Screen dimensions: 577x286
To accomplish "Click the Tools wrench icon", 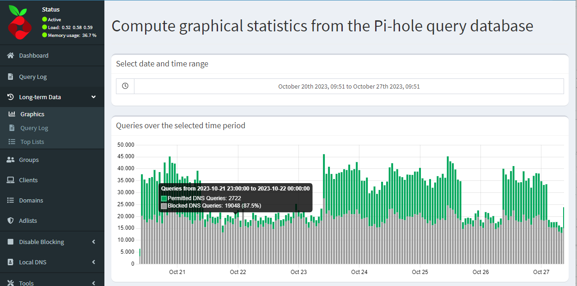I will [x=11, y=283].
